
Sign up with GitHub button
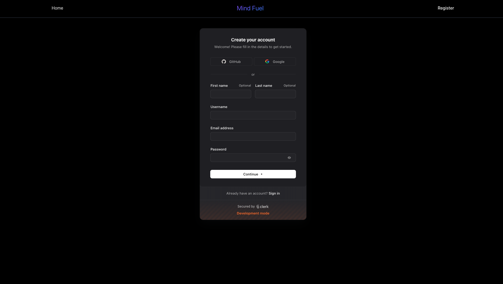coord(231,62)
